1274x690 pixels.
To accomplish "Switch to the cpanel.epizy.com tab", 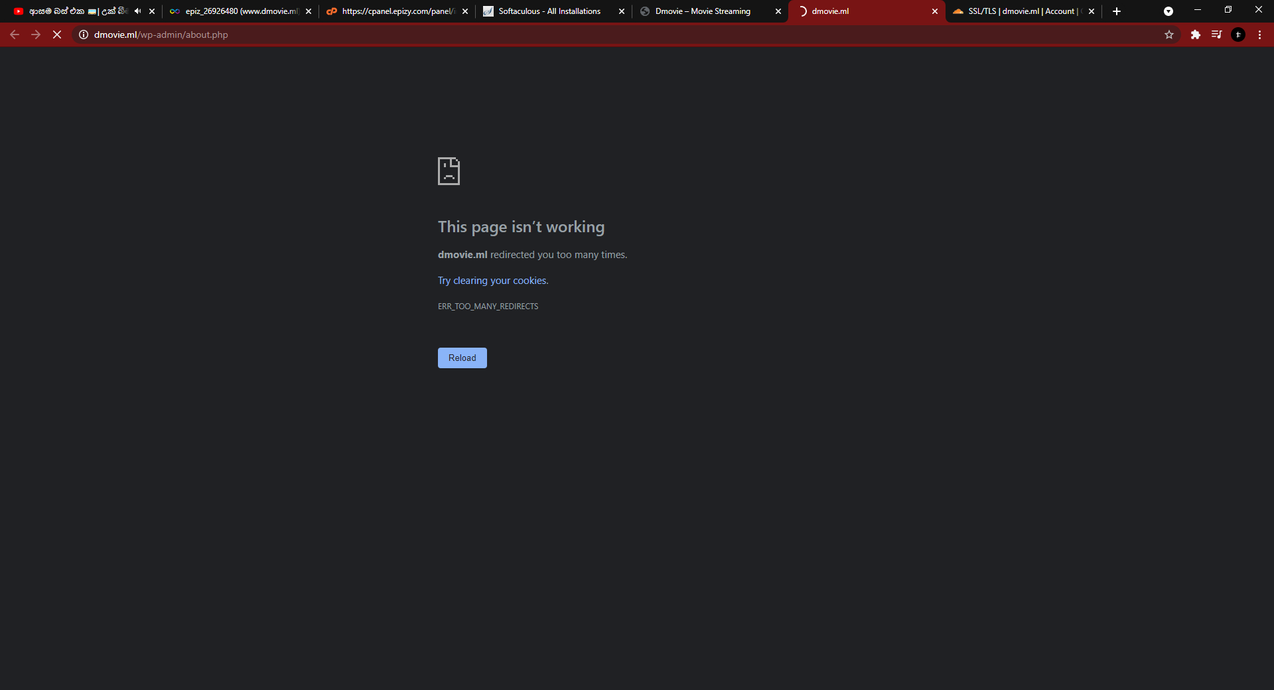I will (x=397, y=11).
